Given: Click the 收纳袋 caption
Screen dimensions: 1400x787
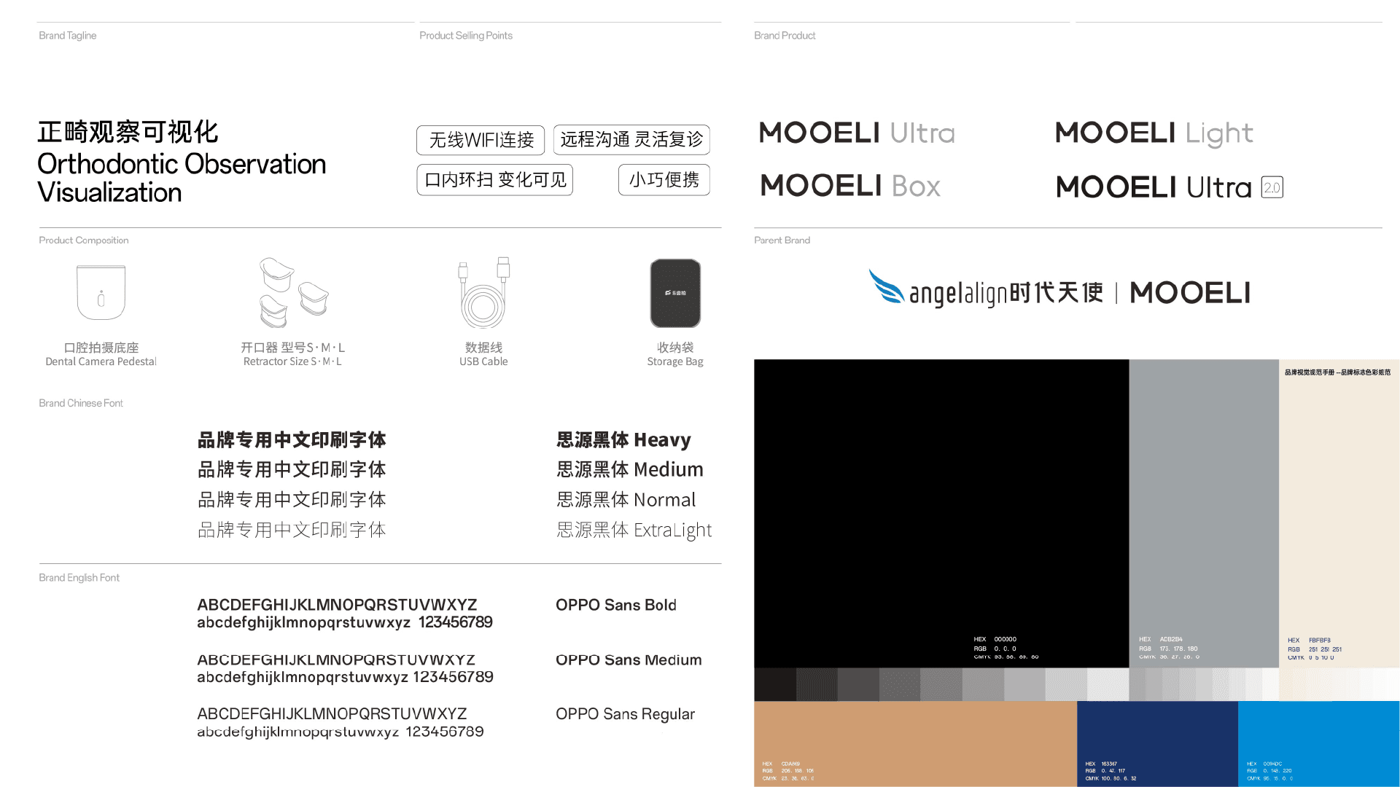Looking at the screenshot, I should coord(675,348).
